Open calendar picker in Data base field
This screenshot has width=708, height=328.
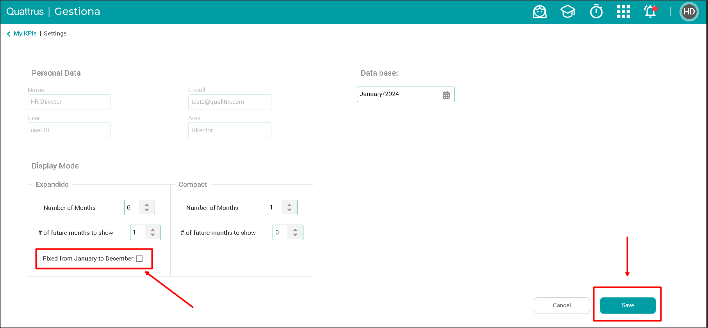pyautogui.click(x=446, y=95)
